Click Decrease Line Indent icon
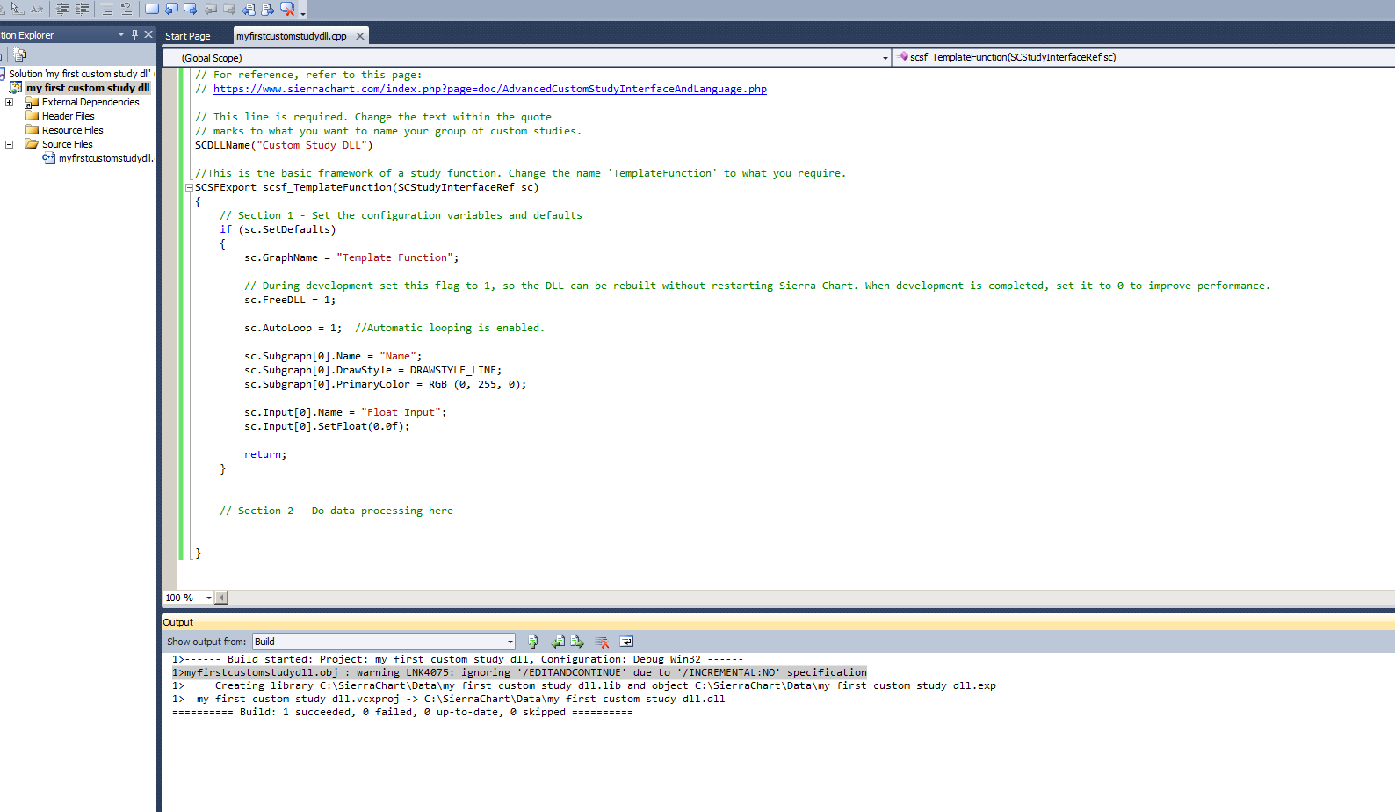This screenshot has height=812, width=1395. [63, 9]
